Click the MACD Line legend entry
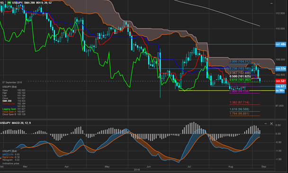Image resolution: width=288 pixels, height=173 pixels. pyautogui.click(x=8, y=155)
